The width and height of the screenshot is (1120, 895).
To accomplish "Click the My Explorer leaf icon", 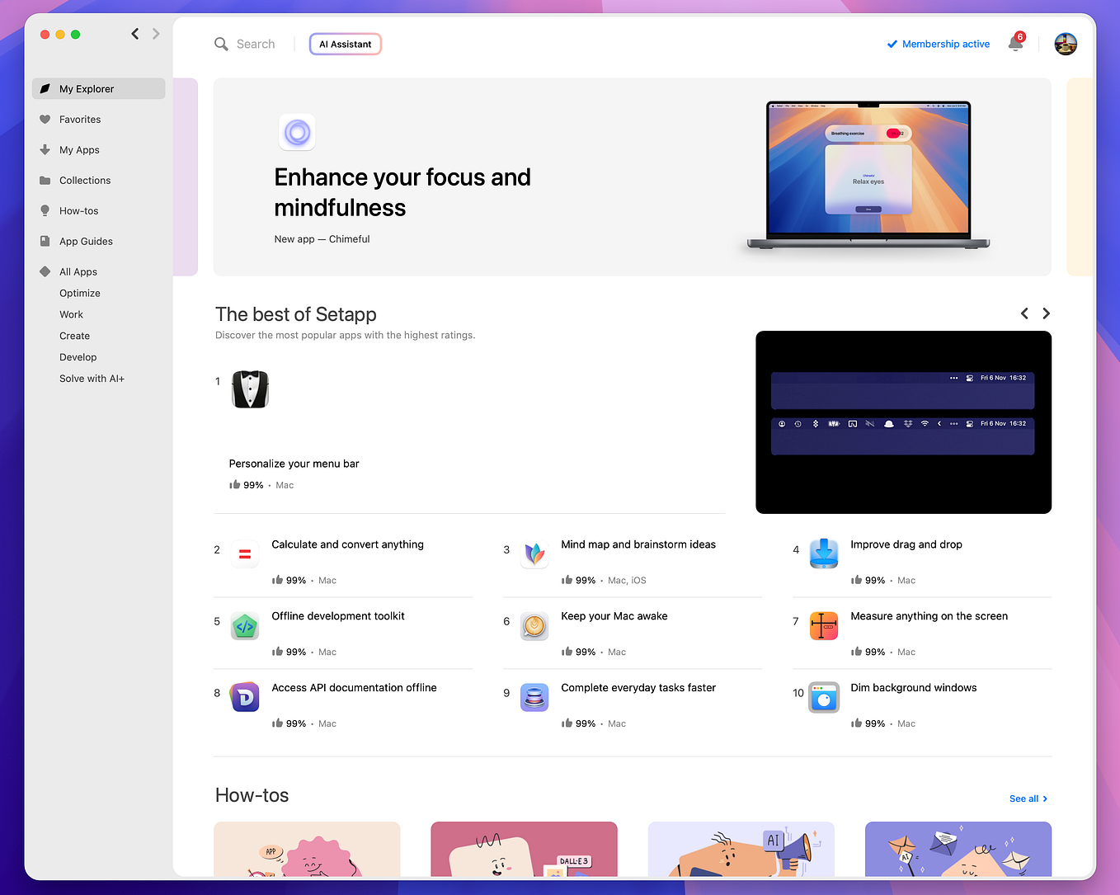I will coord(45,89).
